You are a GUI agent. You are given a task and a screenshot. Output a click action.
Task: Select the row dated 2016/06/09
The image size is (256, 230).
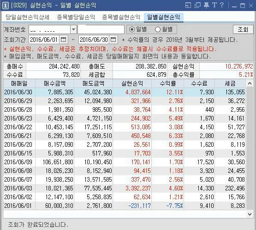click(x=125, y=162)
